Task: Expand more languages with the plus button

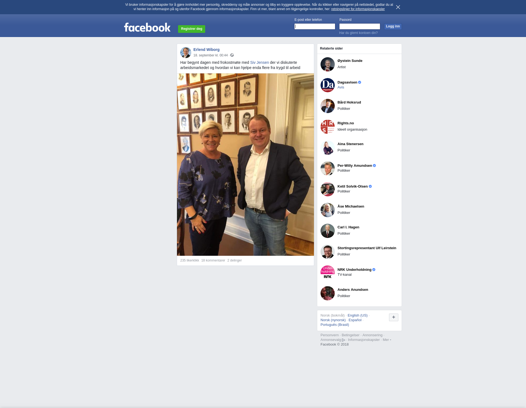Action: (393, 317)
